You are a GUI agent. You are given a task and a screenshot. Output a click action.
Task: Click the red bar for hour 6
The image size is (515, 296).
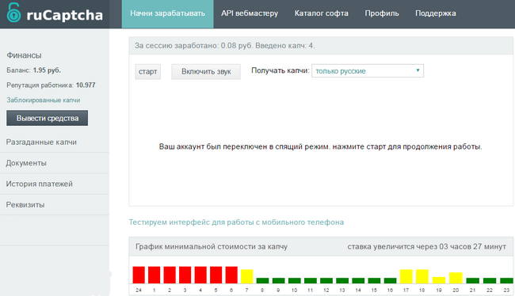(x=231, y=275)
